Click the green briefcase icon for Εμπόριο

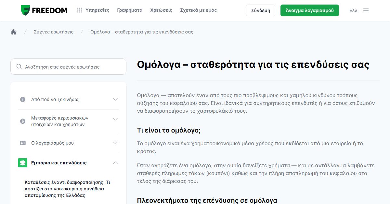[23, 163]
